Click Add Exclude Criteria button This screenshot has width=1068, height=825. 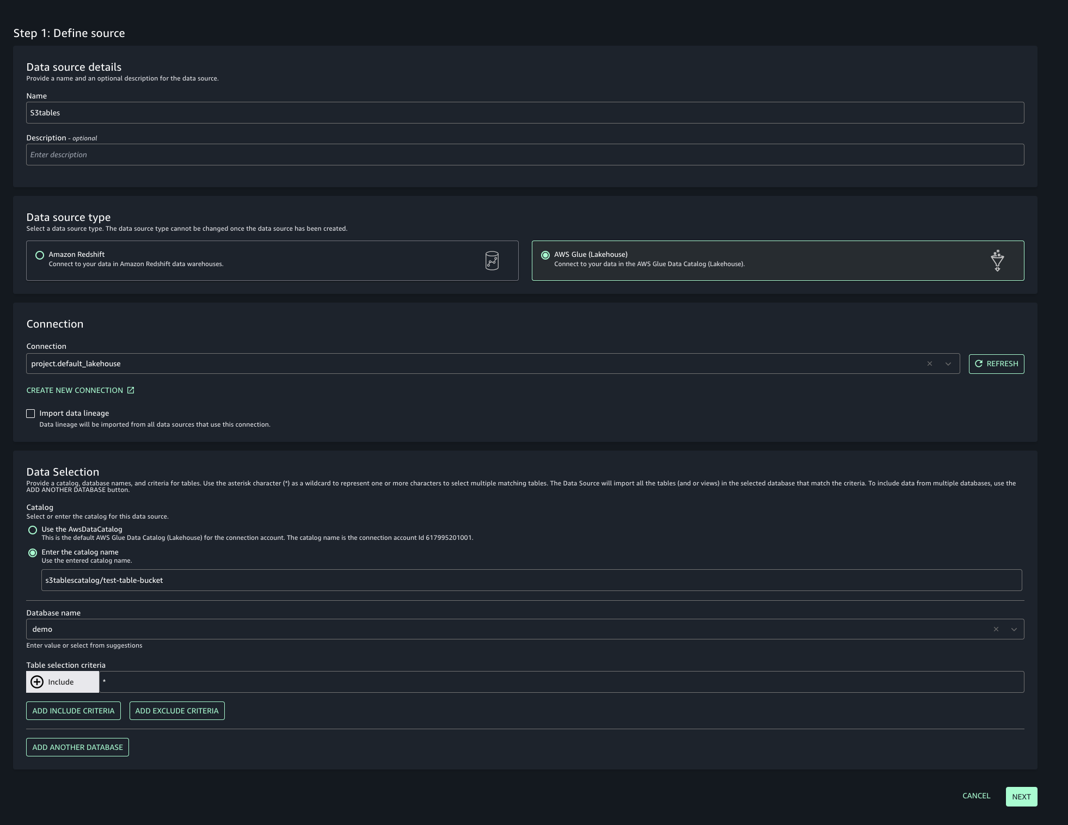(x=177, y=711)
